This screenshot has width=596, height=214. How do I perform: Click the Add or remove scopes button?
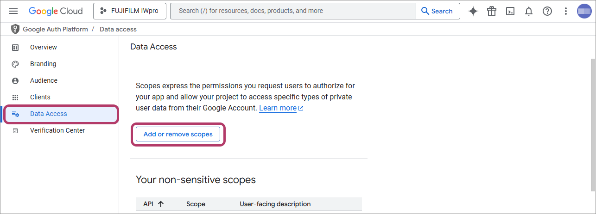(x=178, y=134)
